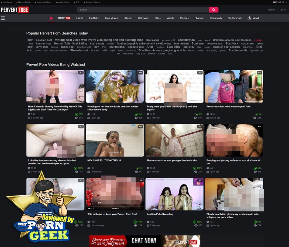Image resolution: width=289 pixels, height=247 pixels.
Task: Click the flag icon beside English
Action: (274, 2)
